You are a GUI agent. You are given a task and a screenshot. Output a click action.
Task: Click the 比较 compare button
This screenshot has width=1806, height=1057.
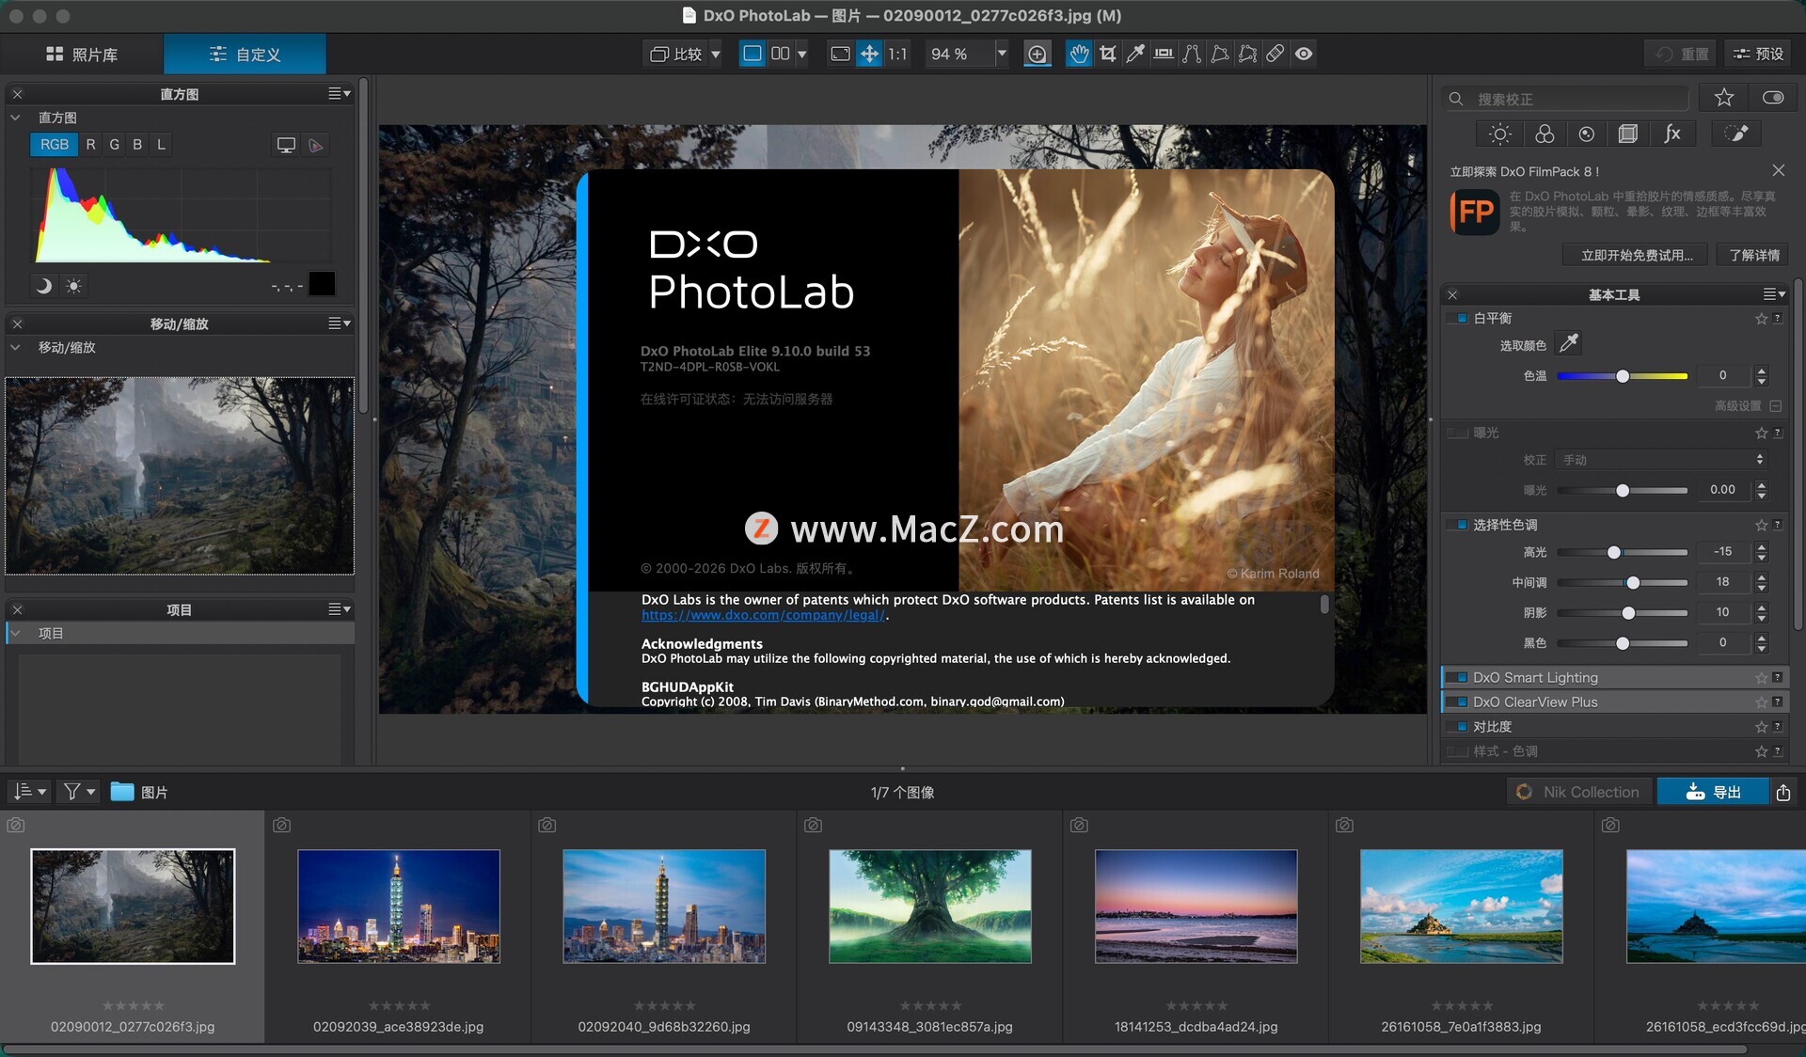point(676,54)
